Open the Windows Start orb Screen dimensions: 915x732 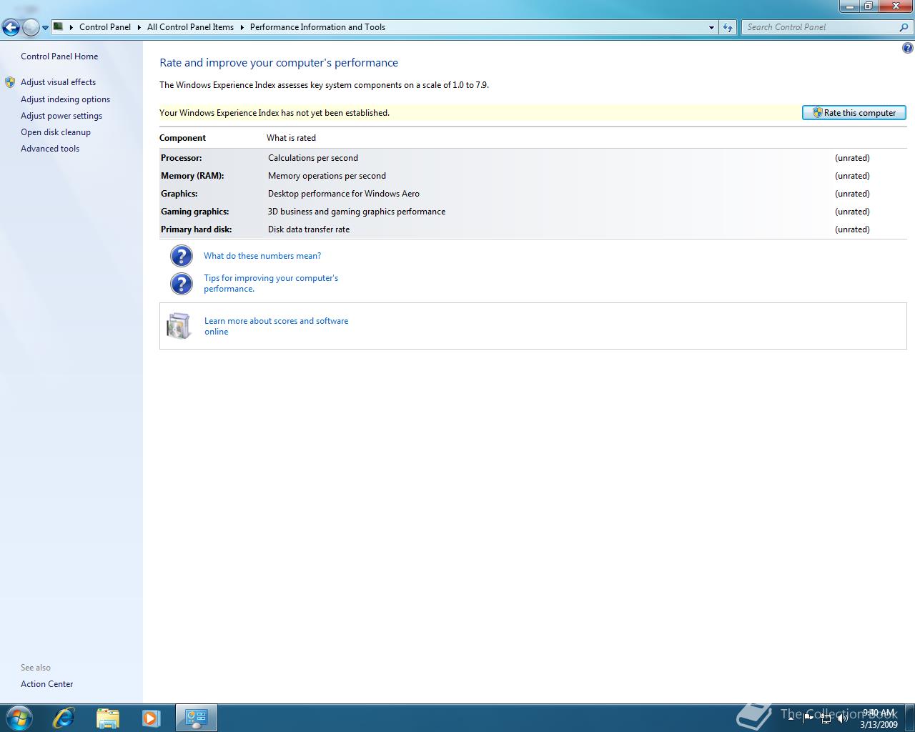click(19, 718)
